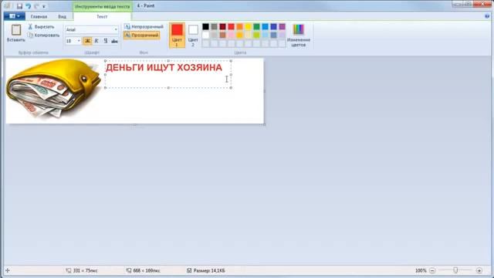Pick the light gray color swatch
The image size is (494, 278).
point(215,35)
